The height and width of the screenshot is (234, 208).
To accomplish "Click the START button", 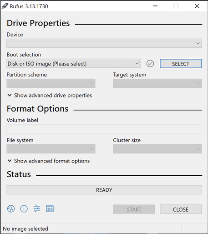I will point(134,209).
